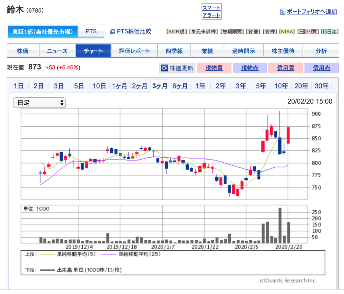344x294 pixels.
Task: Open the 評価レポート tab
Action: tap(134, 51)
